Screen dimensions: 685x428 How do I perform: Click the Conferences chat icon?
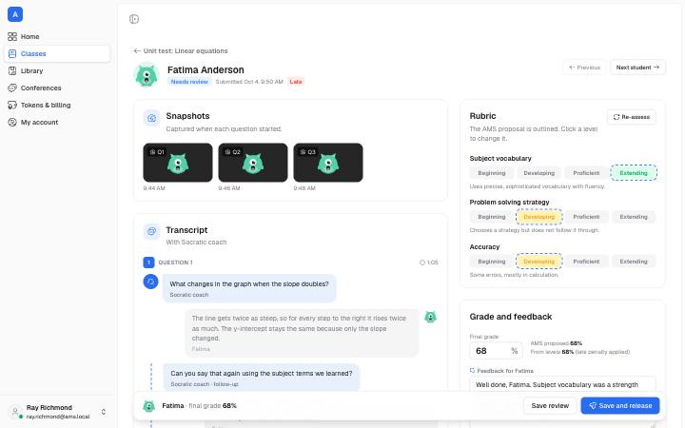tap(12, 88)
